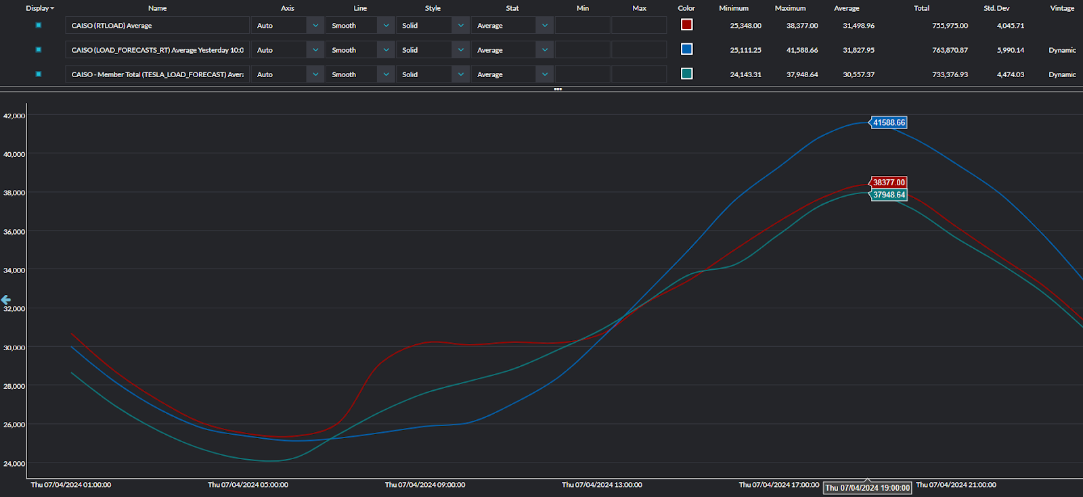Click the total value 755,975.00
The height and width of the screenshot is (497, 1083).
point(950,26)
